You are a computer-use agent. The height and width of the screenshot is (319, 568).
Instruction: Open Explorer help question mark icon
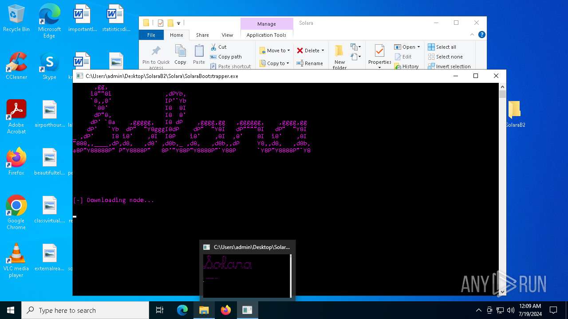click(482, 35)
